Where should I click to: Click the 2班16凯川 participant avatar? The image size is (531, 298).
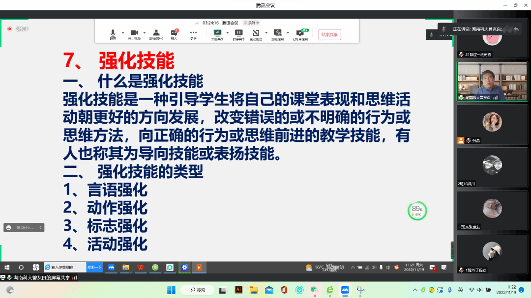[492, 165]
